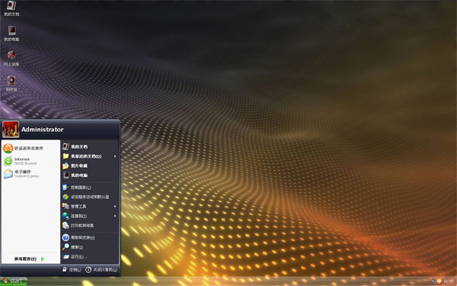Image resolution: width=457 pixels, height=286 pixels.
Task: Open Control Panel from start menu
Action: click(x=90, y=188)
